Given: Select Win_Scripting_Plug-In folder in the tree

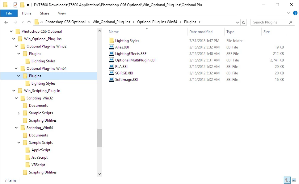Looking at the screenshot, I should pyautogui.click(x=42, y=91).
